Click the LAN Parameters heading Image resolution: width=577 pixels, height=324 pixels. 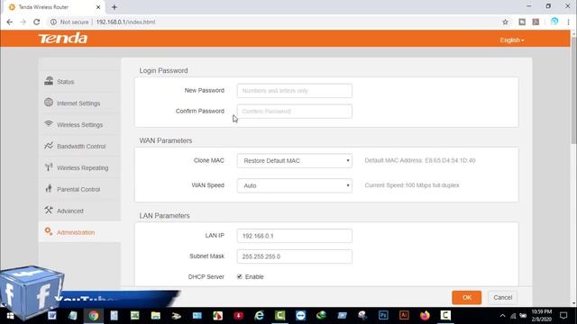click(x=164, y=216)
